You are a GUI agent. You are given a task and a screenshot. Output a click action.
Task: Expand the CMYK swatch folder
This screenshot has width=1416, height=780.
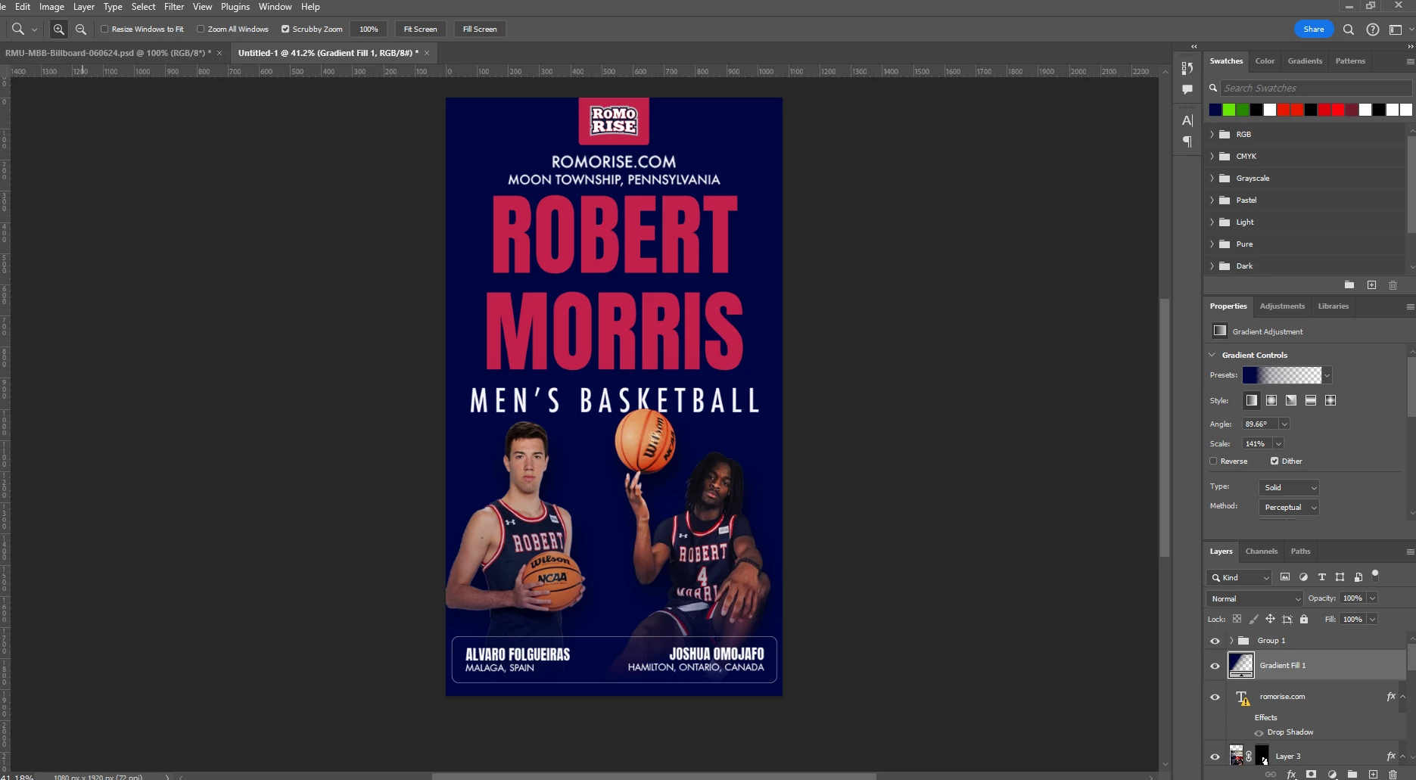coord(1212,156)
